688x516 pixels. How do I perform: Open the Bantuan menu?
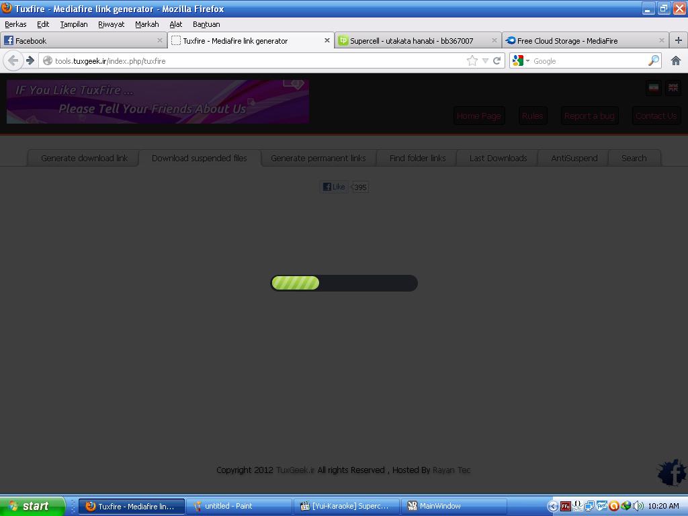pos(206,24)
